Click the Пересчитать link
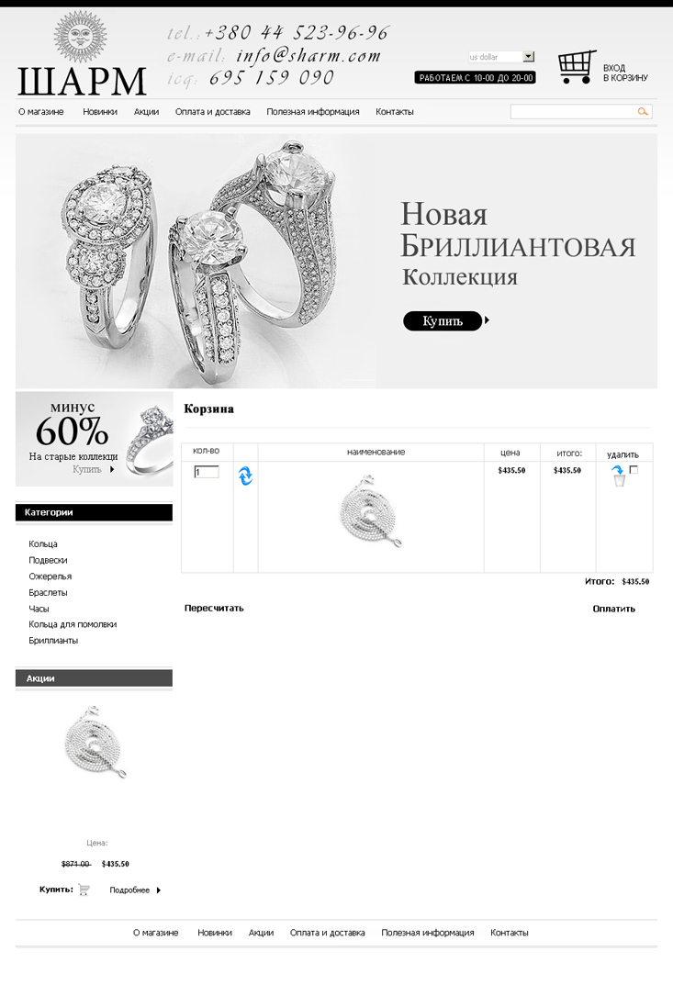The width and height of the screenshot is (673, 985). 214,608
